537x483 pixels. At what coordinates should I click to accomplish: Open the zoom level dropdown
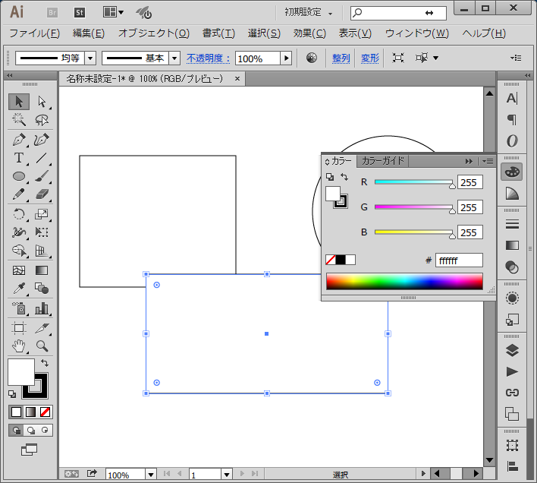(151, 475)
